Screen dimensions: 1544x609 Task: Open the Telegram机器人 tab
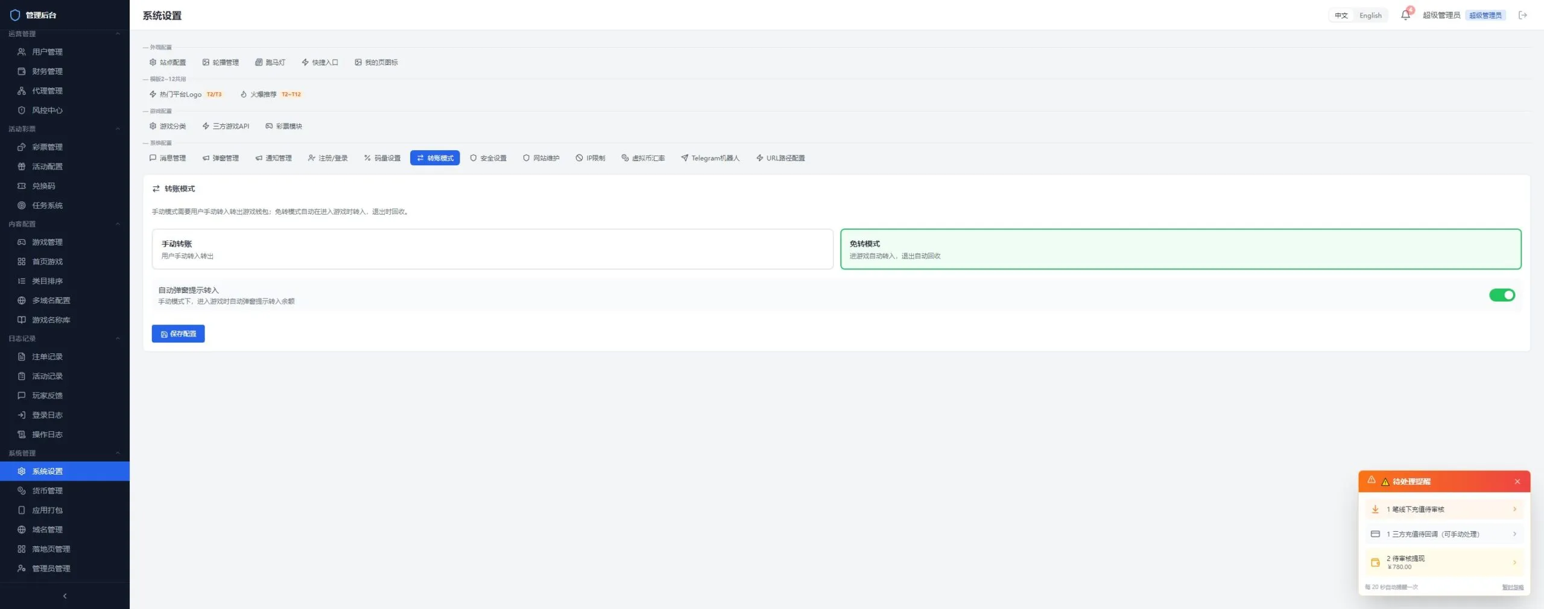pos(710,158)
